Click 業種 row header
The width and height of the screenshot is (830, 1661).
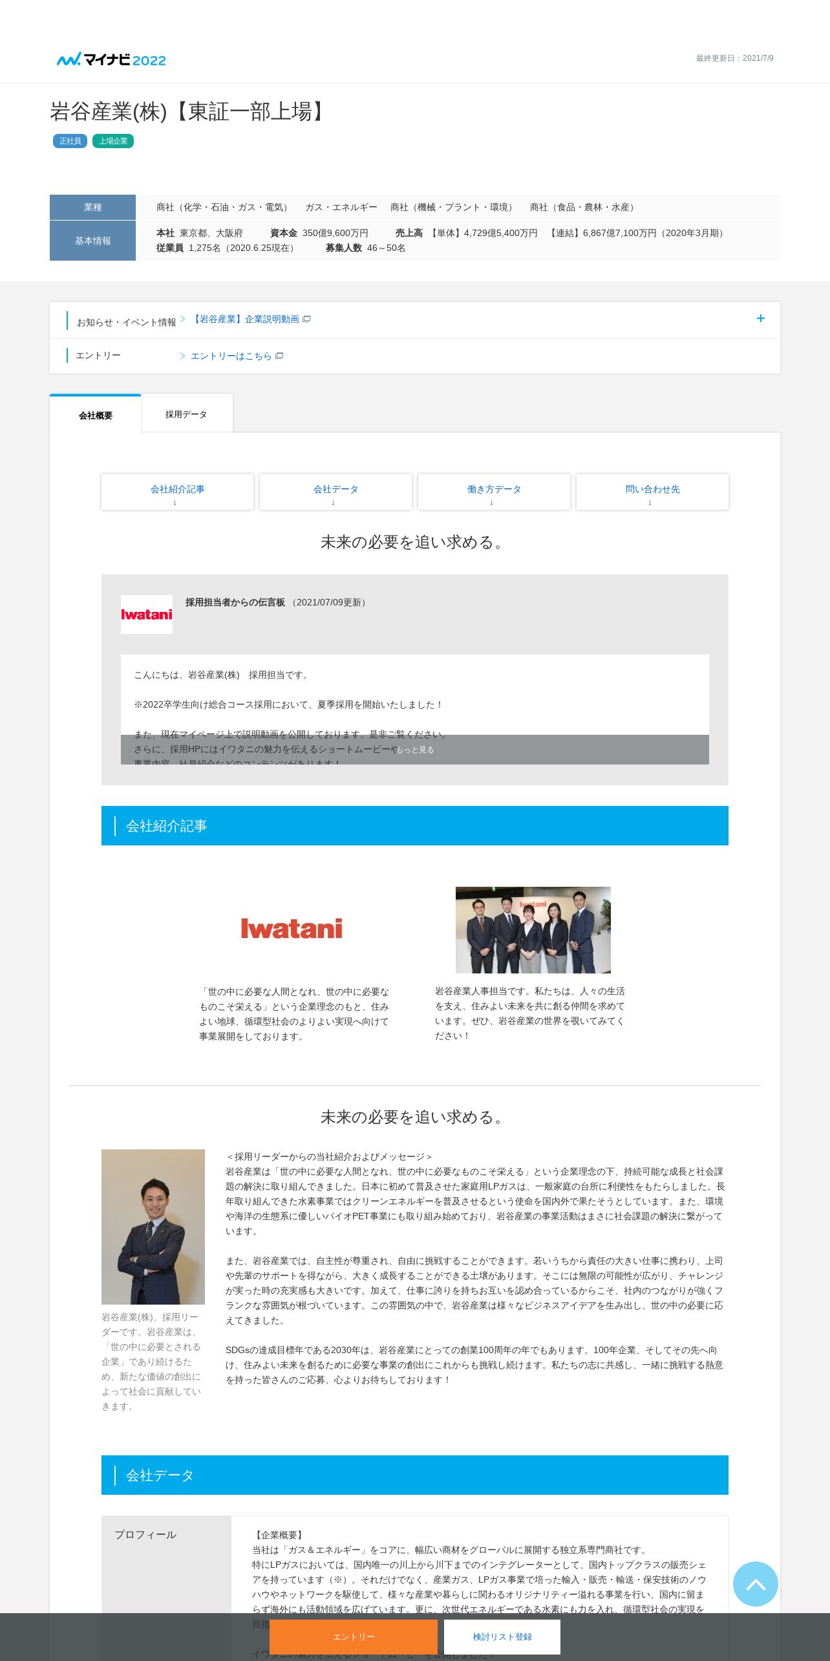(92, 207)
